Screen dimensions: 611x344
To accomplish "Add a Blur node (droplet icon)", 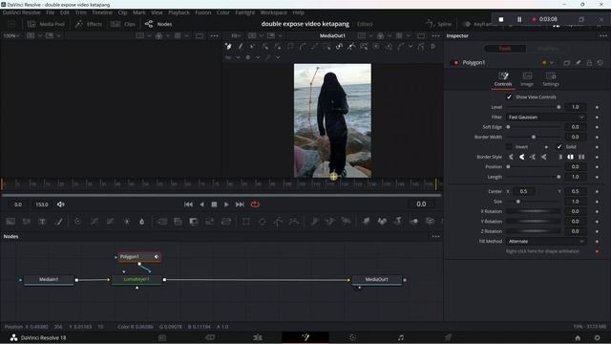I will click(x=142, y=222).
